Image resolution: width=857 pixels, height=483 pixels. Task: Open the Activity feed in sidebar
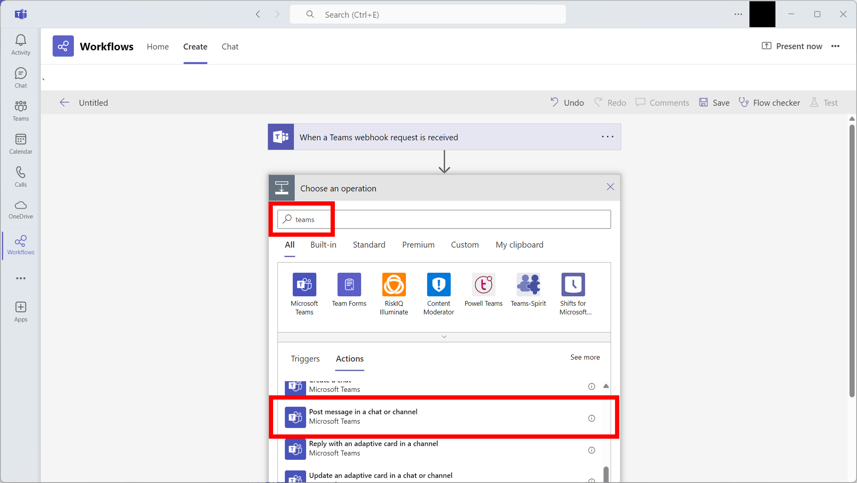pyautogui.click(x=21, y=45)
